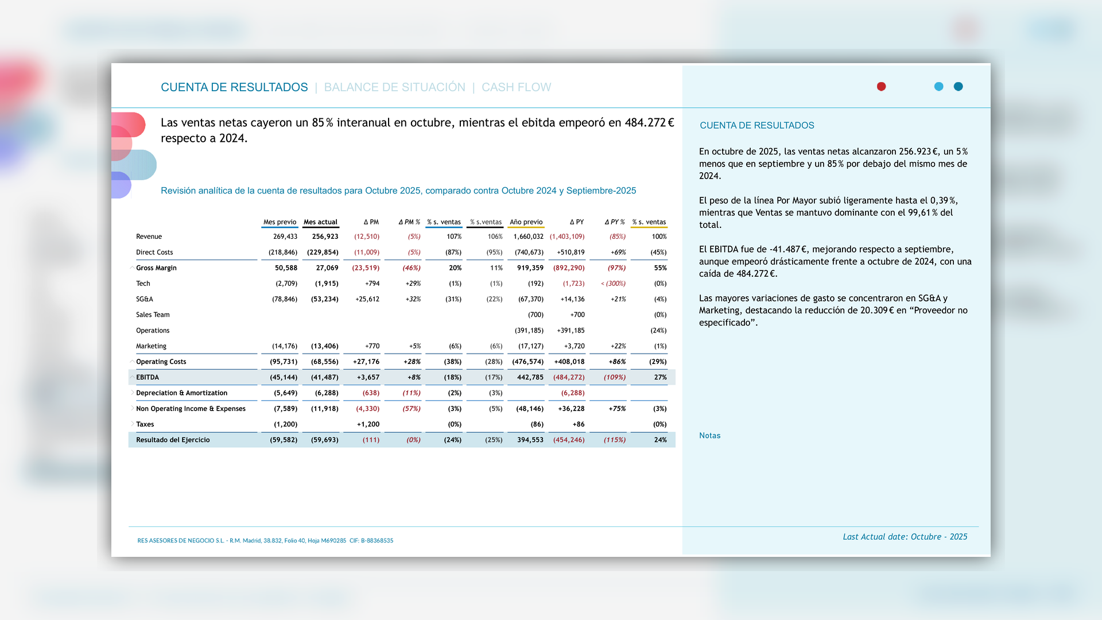Click the Mes previo column header
Viewport: 1102px width, 620px height.
(280, 222)
